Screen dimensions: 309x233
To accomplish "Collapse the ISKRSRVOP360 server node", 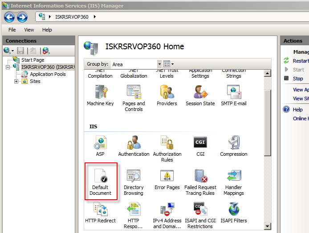I will [x=8, y=67].
